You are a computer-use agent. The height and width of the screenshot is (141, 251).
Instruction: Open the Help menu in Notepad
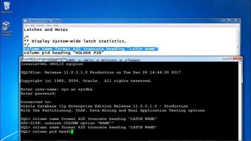[x=56, y=25]
